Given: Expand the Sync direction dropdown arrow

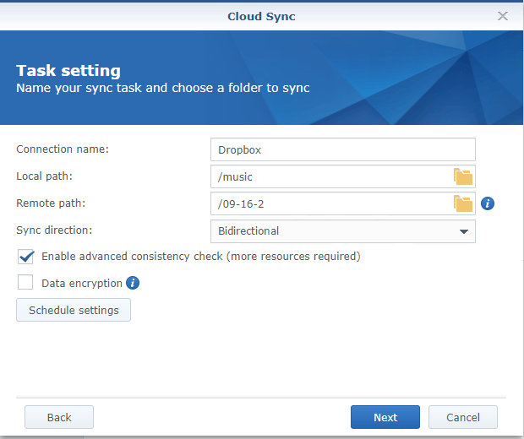Looking at the screenshot, I should [463, 231].
